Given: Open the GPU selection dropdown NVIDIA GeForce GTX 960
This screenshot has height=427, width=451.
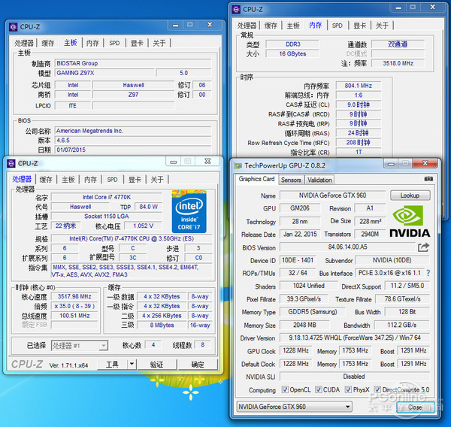Looking at the screenshot, I should pos(294,407).
